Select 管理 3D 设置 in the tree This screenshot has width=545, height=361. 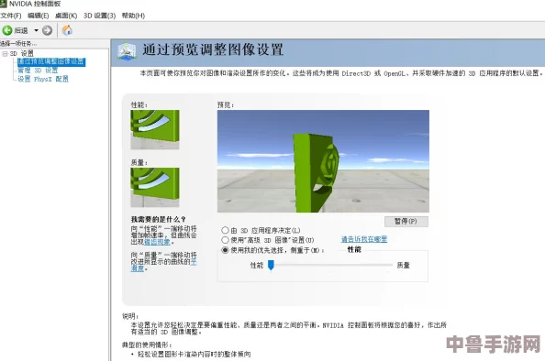pos(38,71)
